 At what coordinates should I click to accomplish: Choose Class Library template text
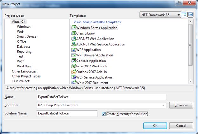coord(85,33)
